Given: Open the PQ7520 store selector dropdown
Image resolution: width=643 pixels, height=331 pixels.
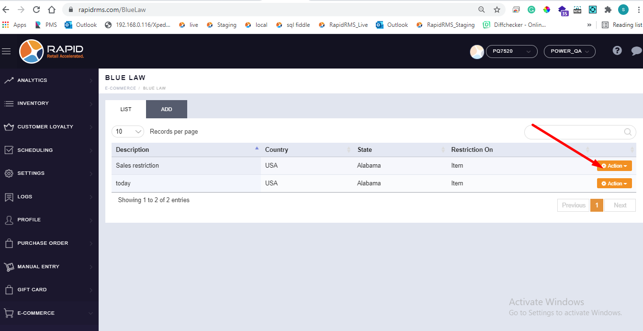Looking at the screenshot, I should click(511, 51).
